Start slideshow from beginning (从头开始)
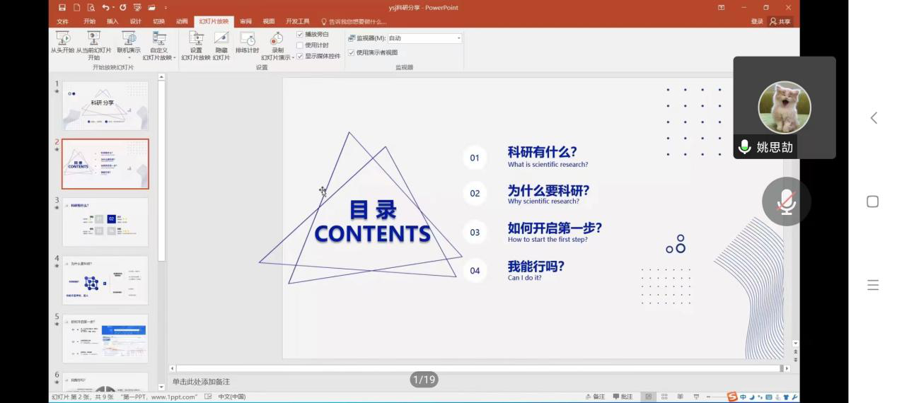This screenshot has width=897, height=403. [x=62, y=42]
